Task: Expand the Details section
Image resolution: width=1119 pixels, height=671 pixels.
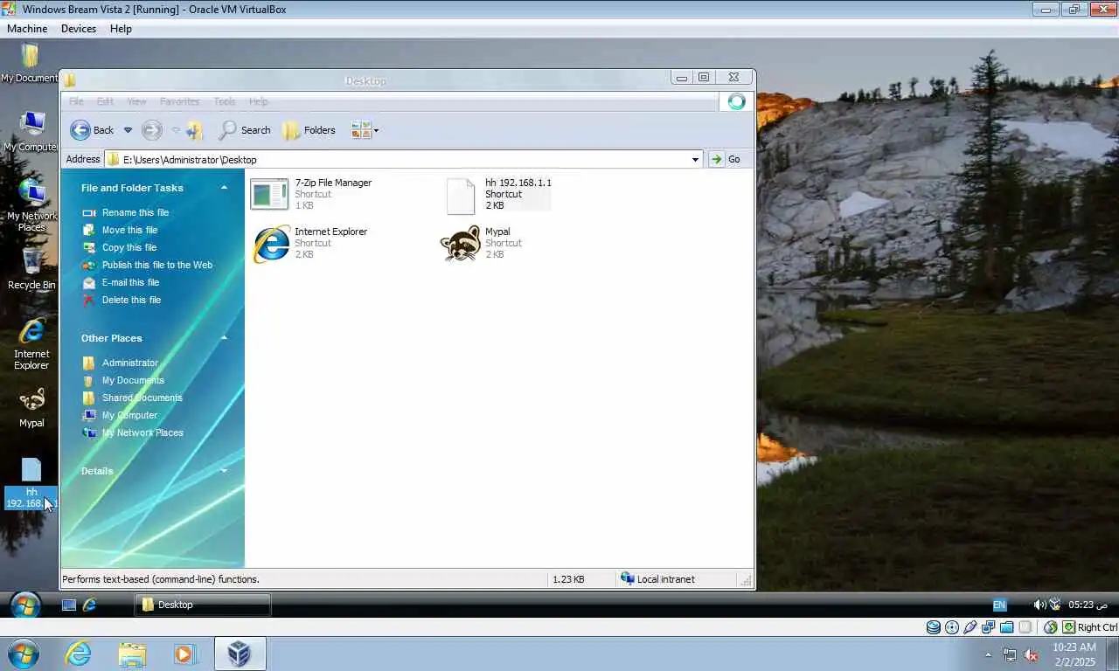Action: [224, 471]
